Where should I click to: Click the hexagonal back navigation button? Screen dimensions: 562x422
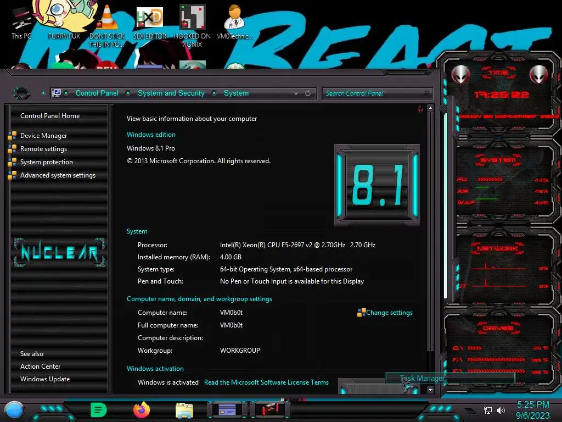(x=22, y=93)
